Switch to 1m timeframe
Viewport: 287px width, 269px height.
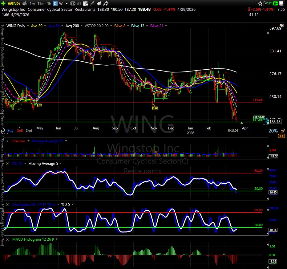coord(32,3)
